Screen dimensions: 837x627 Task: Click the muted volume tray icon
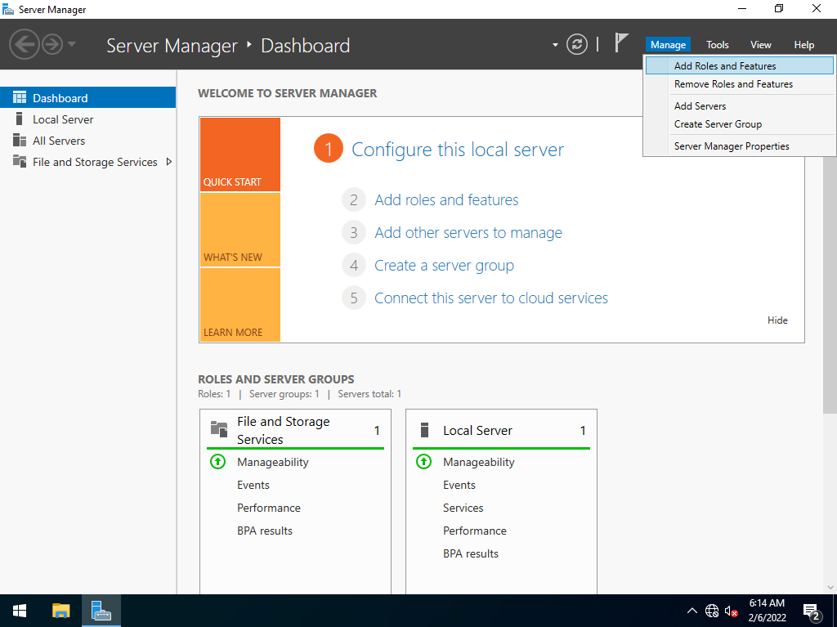(731, 611)
